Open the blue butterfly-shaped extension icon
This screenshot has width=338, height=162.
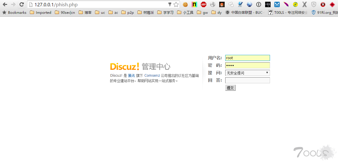pyautogui.click(x=277, y=4)
